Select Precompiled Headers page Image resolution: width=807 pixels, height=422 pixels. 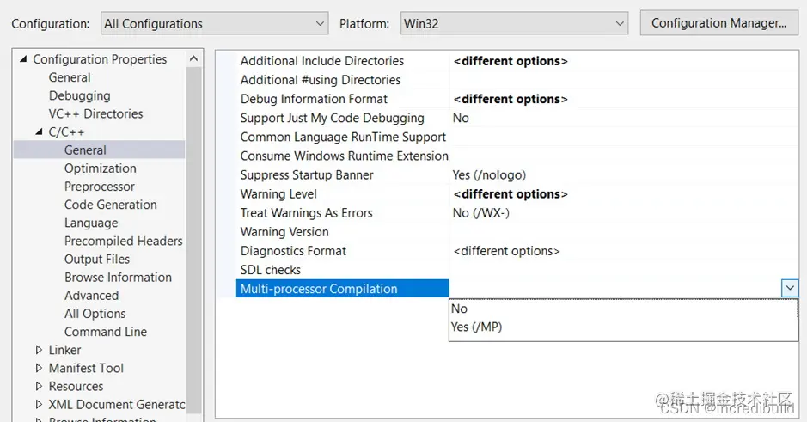coord(124,241)
